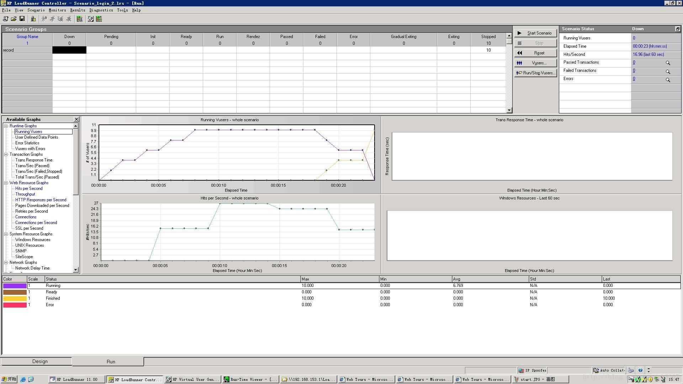Switch to HP Virtual User Generator taskbar item
Image resolution: width=683 pixels, height=384 pixels.
point(192,379)
